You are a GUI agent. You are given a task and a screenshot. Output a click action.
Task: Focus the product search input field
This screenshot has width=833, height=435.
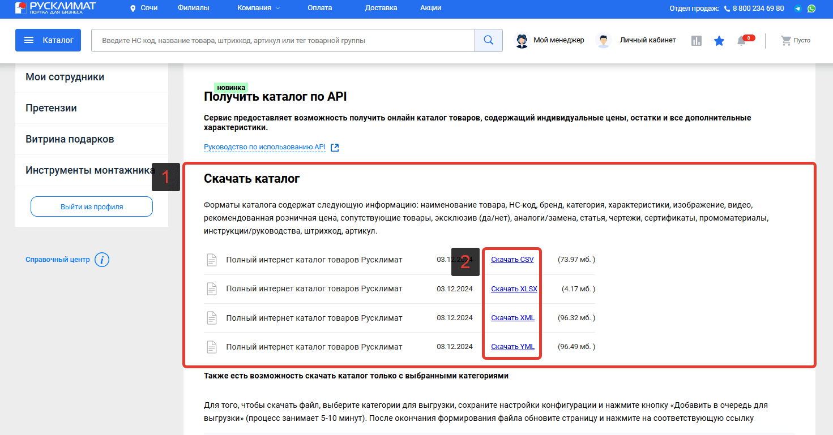click(x=283, y=40)
